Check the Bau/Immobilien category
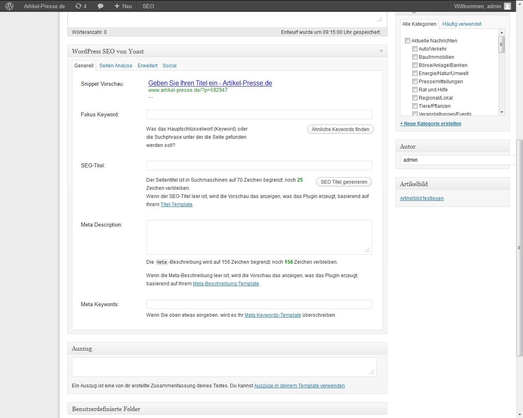 [415, 57]
